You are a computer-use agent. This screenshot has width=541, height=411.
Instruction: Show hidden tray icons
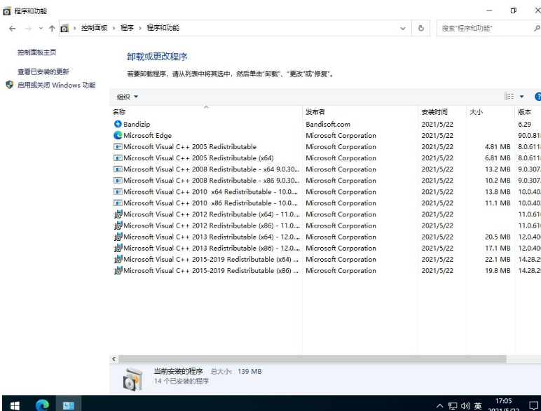coord(439,406)
